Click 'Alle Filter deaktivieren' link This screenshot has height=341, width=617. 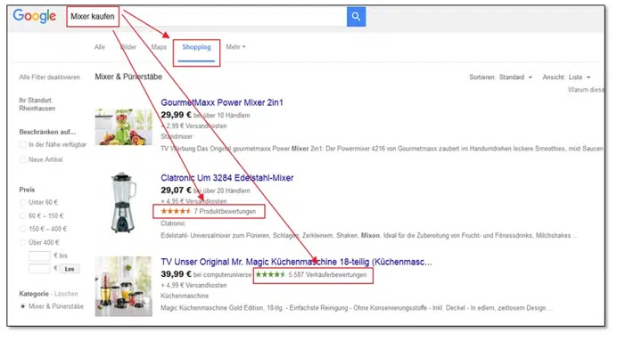50,77
